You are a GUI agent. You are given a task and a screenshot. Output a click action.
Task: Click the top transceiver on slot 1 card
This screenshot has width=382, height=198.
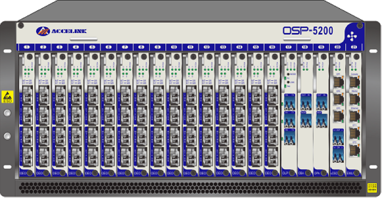coord(27,95)
